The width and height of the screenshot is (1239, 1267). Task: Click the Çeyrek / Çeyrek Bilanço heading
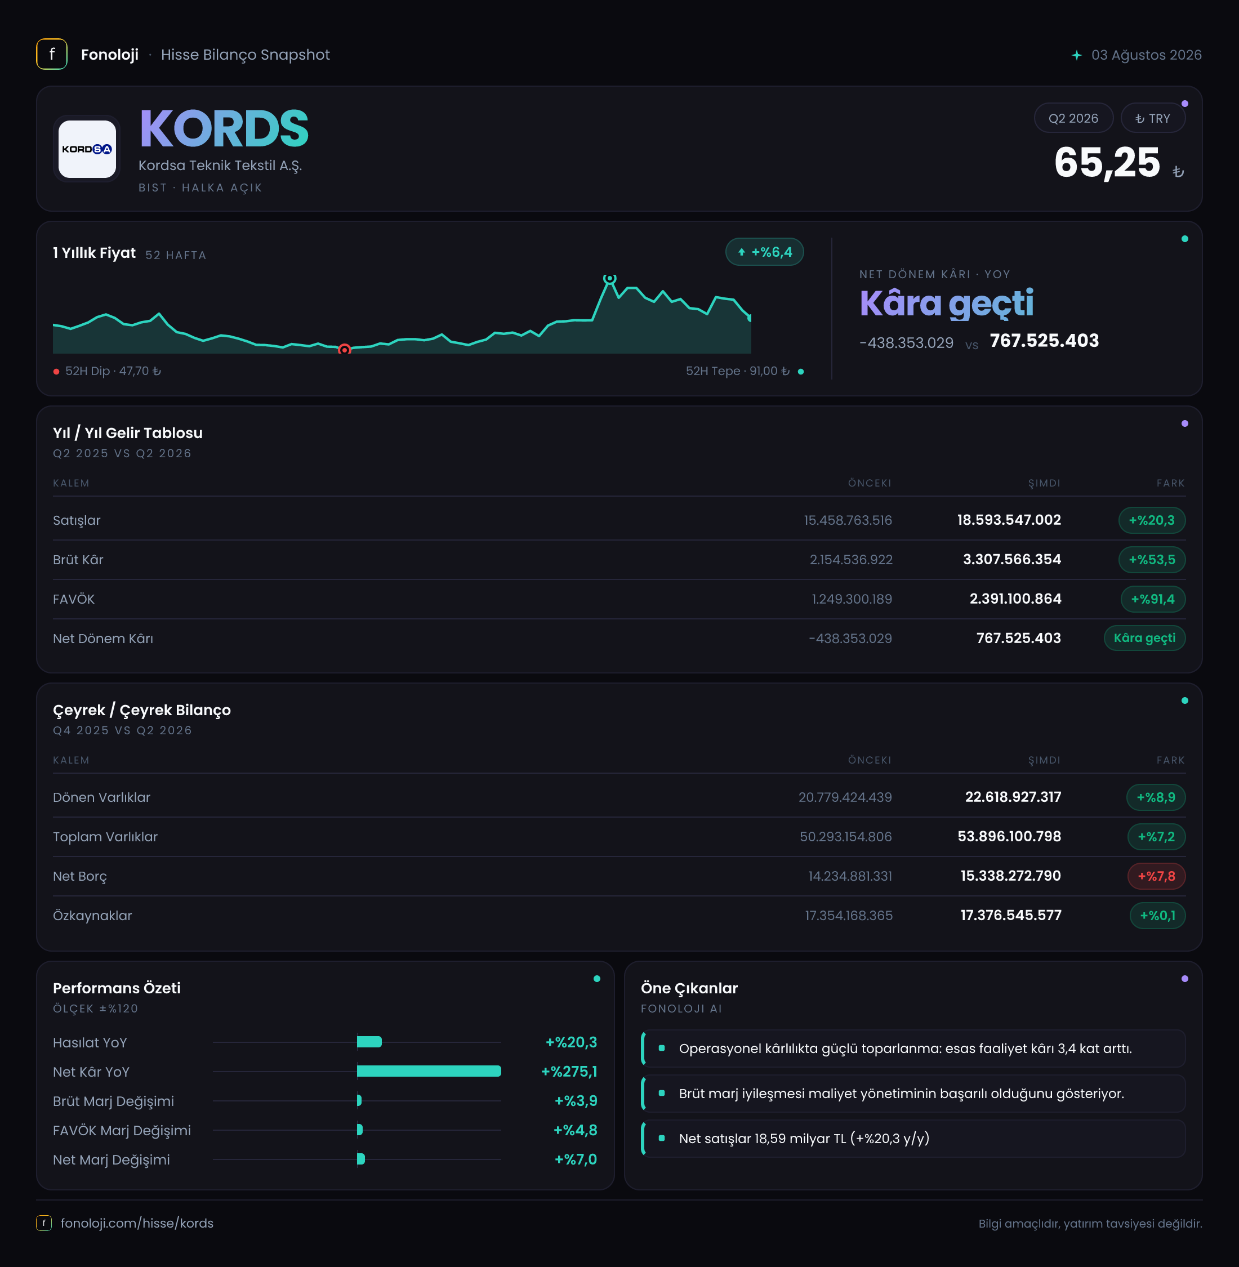coord(142,710)
